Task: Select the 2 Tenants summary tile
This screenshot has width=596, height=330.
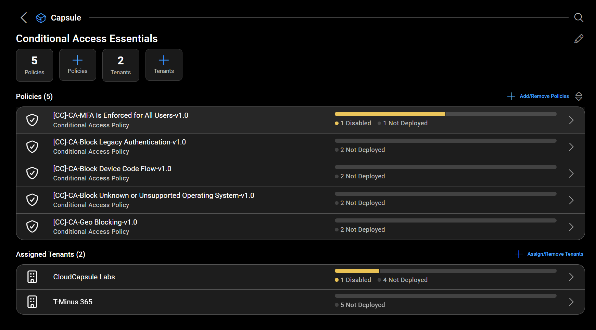Action: click(121, 65)
